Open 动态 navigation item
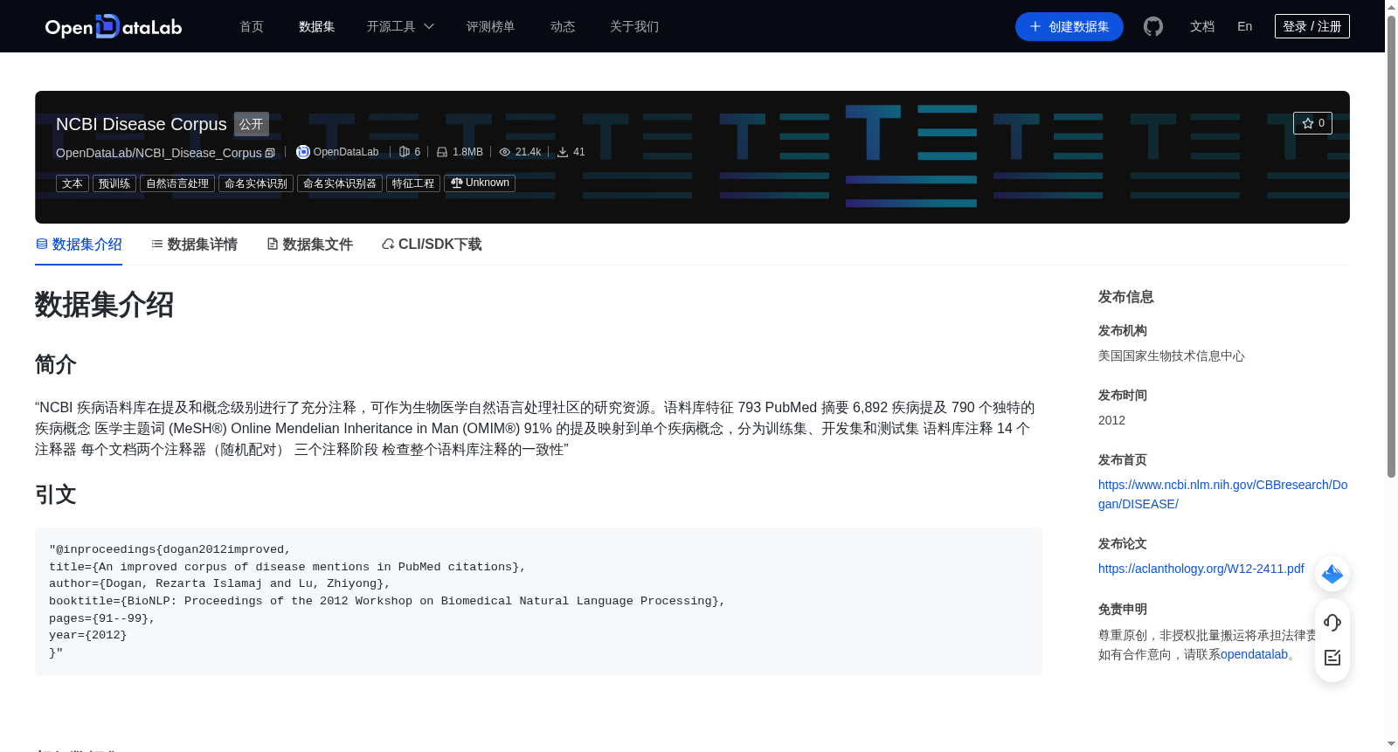Image resolution: width=1398 pixels, height=752 pixels. (x=563, y=26)
